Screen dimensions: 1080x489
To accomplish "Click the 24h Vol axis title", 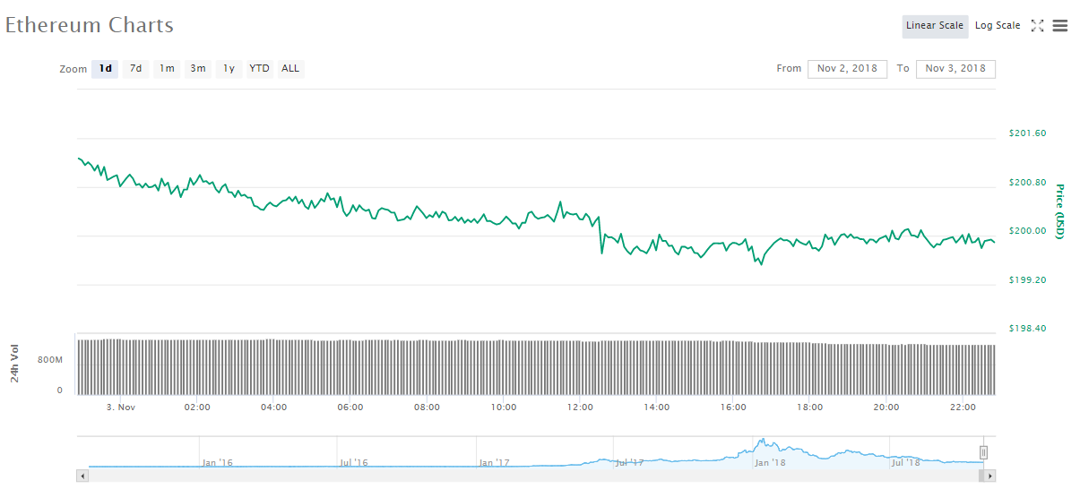I will (15, 365).
